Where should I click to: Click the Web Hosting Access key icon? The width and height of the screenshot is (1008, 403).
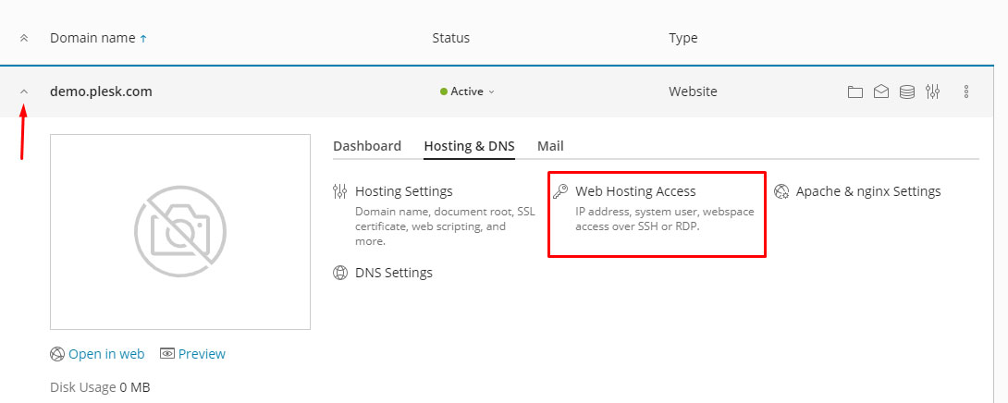[x=560, y=191]
